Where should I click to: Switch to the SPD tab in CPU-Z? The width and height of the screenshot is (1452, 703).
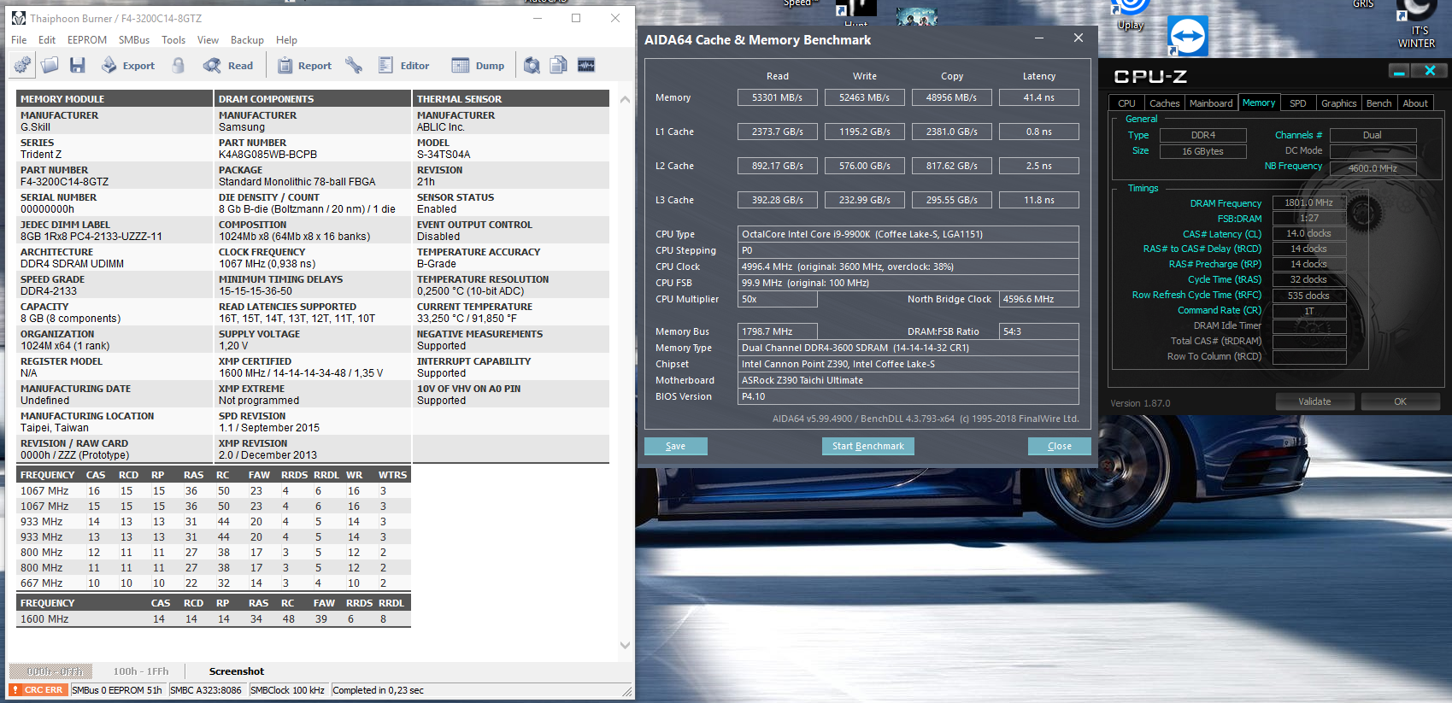1298,103
